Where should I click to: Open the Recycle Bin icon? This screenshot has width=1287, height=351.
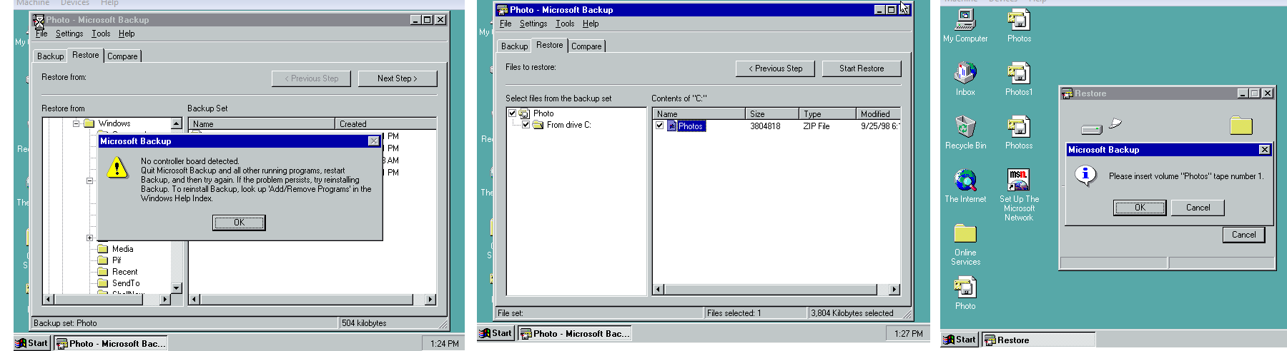965,126
